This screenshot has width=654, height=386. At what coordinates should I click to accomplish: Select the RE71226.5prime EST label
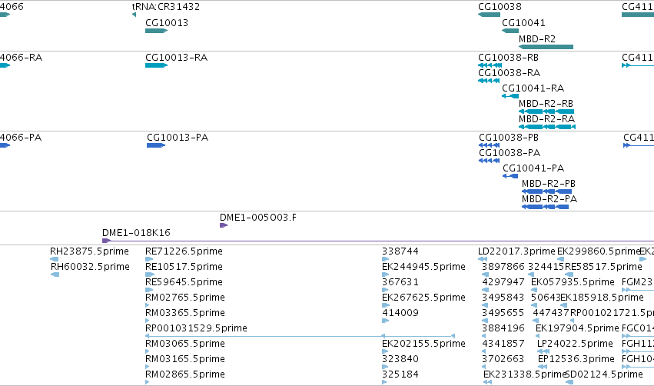point(184,251)
